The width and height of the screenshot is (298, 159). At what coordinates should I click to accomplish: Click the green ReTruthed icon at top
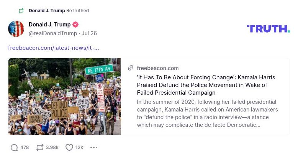point(21,11)
